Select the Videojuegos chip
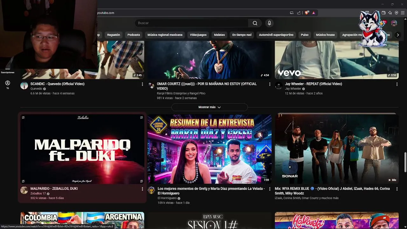 [x=198, y=35]
